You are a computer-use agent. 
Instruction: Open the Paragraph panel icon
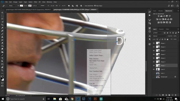click(150, 39)
